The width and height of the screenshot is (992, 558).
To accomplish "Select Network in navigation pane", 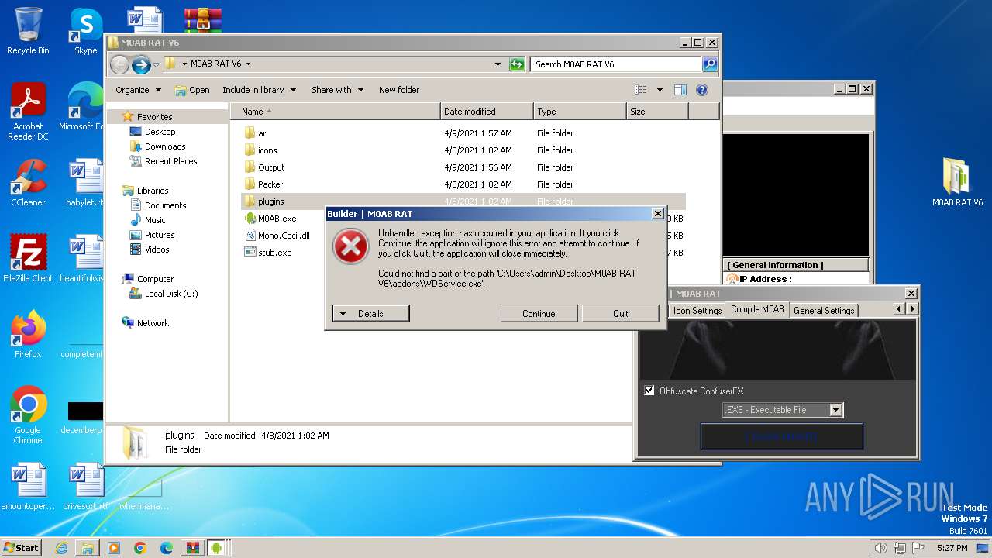I will coord(153,323).
